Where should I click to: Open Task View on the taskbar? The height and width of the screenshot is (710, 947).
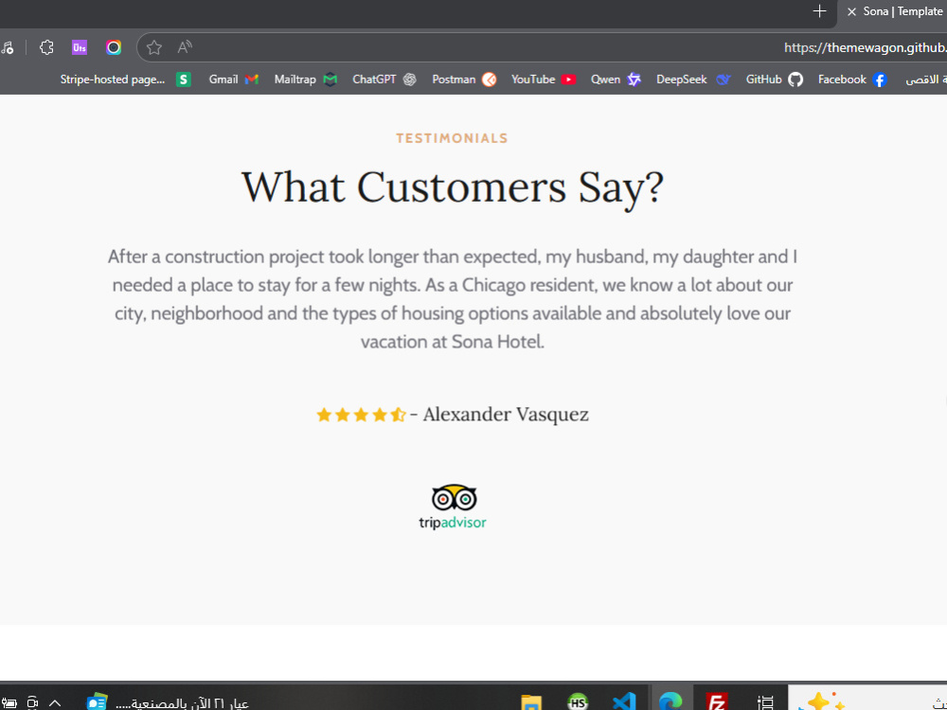tap(765, 702)
